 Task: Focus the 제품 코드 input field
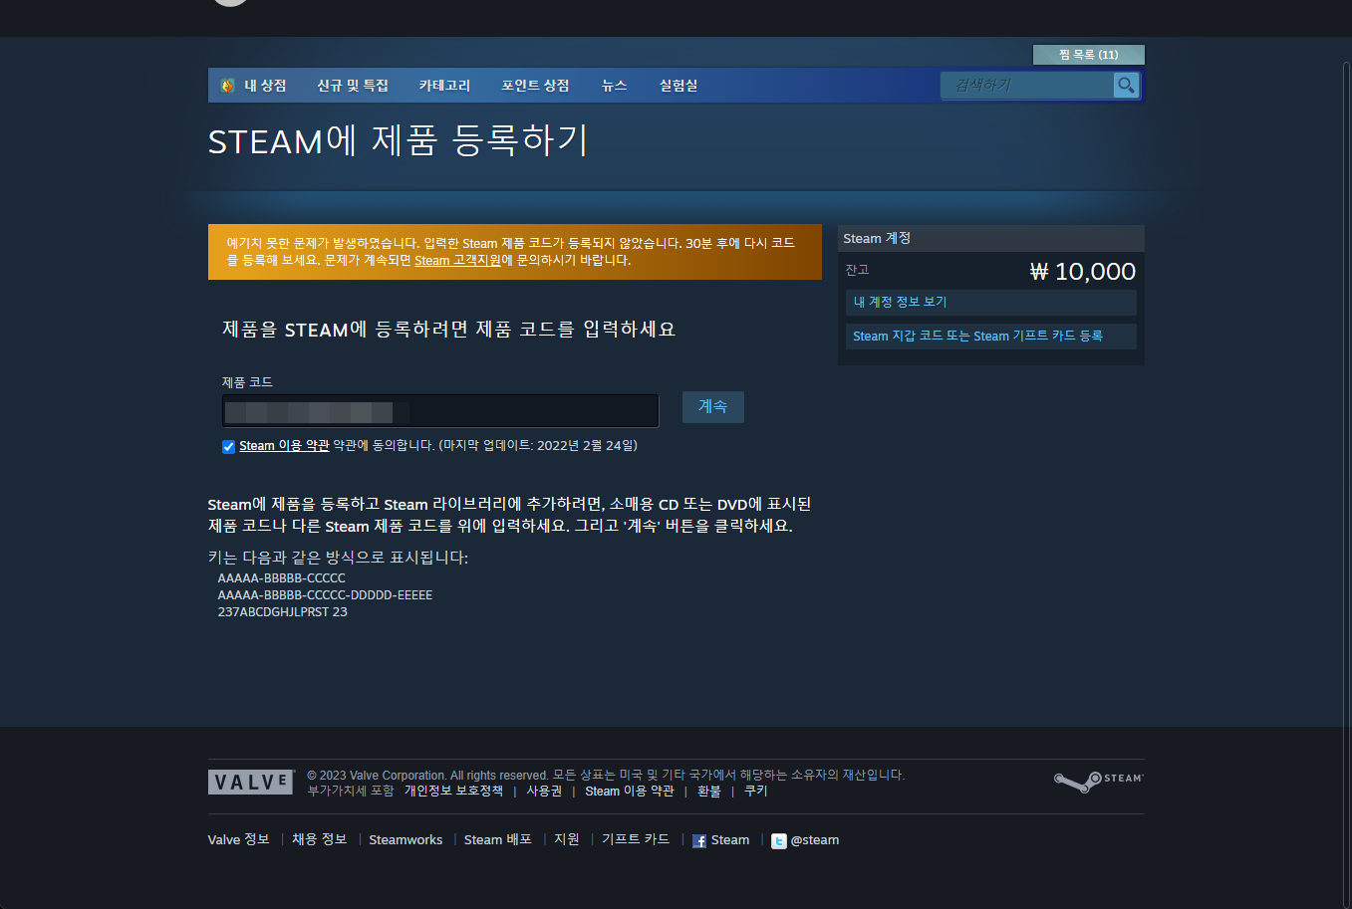coord(440,411)
